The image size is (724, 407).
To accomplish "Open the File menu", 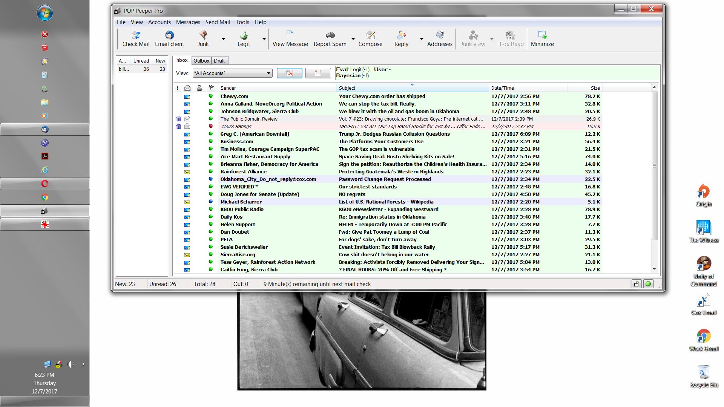I will 121,22.
